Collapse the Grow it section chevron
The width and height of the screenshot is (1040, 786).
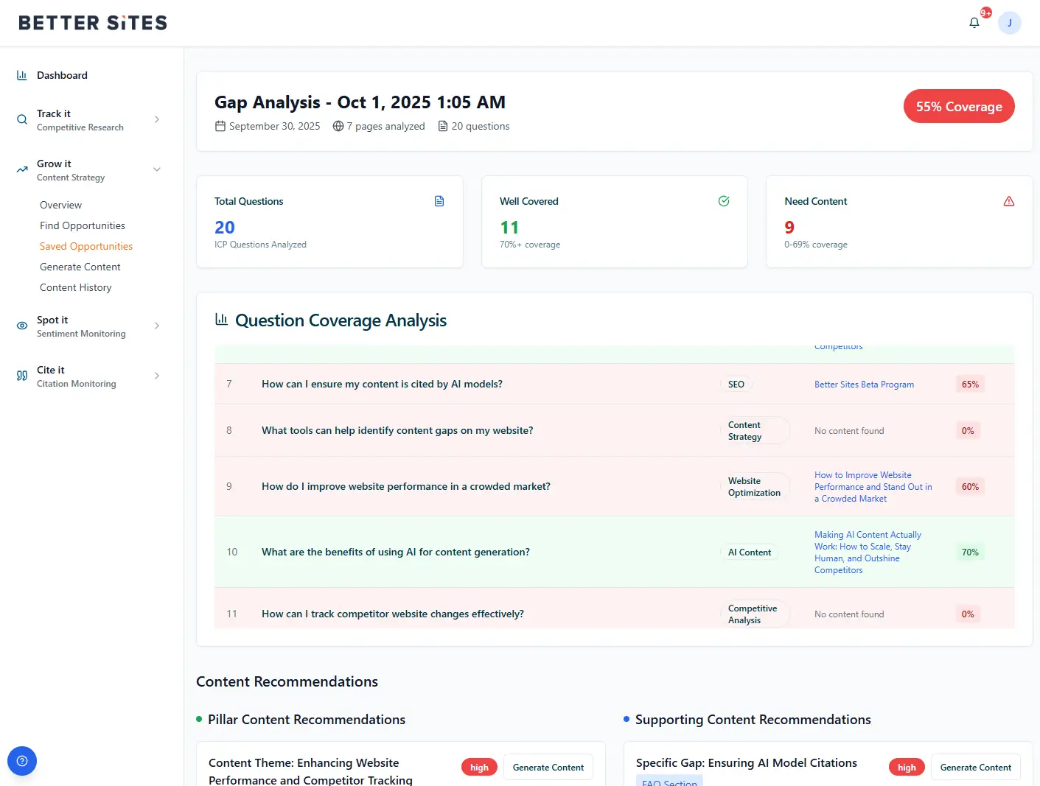pyautogui.click(x=157, y=169)
